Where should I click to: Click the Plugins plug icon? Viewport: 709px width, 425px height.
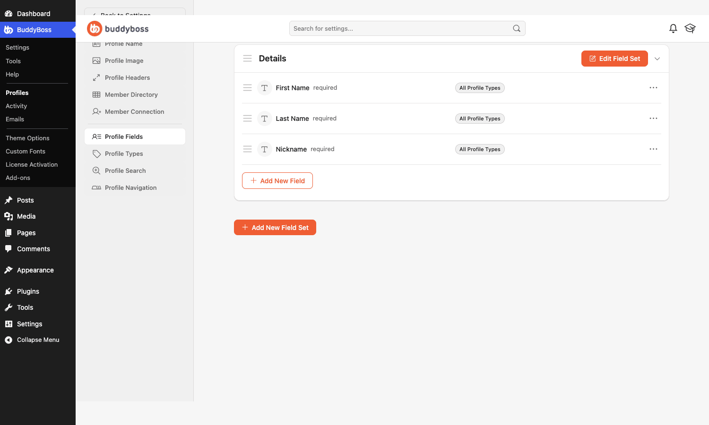tap(9, 291)
